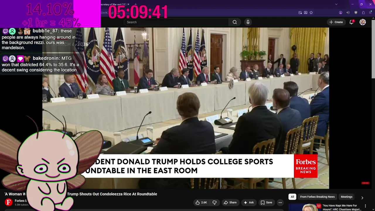The image size is (375, 211).
Task: Click the picture-in-picture icon in address bar
Action: 300,13
